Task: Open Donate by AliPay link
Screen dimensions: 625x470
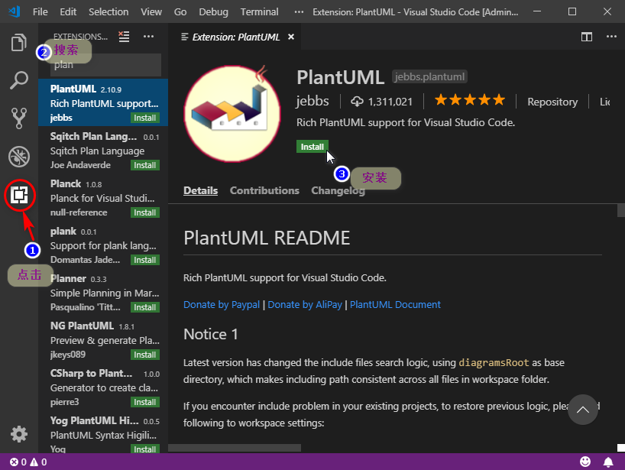Action: tap(305, 305)
